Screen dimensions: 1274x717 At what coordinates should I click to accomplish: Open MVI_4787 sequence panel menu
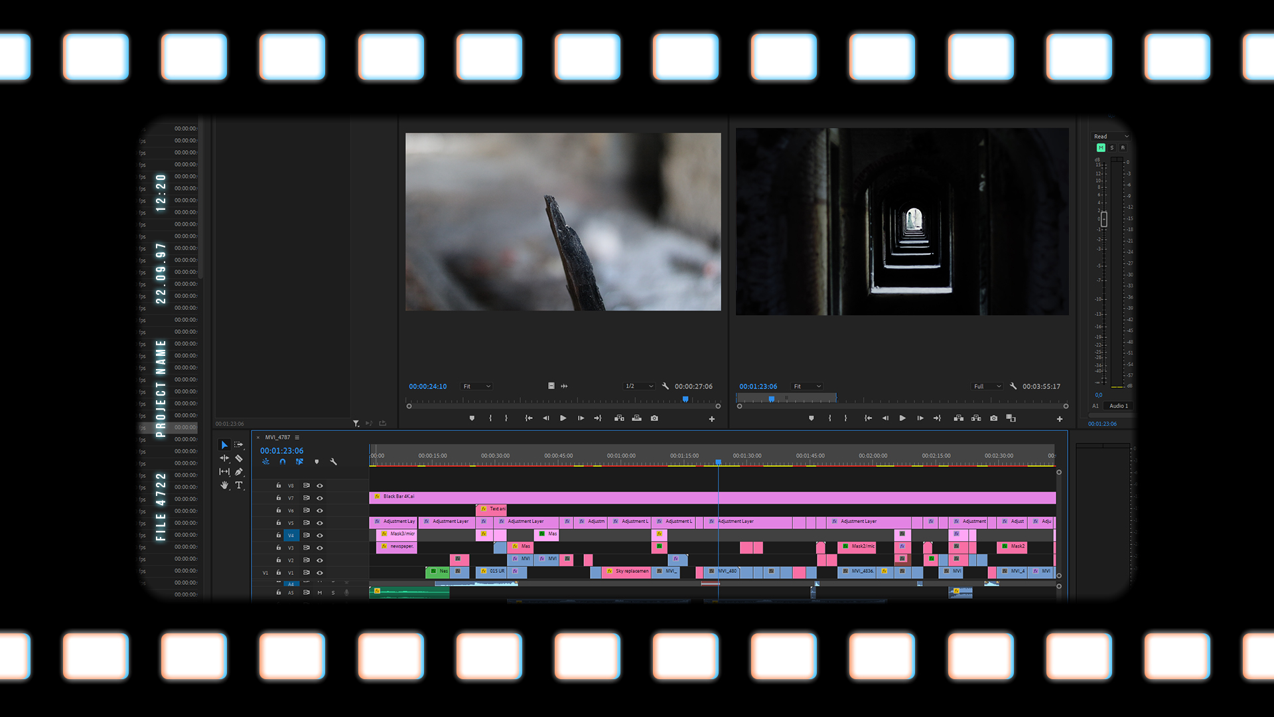297,438
